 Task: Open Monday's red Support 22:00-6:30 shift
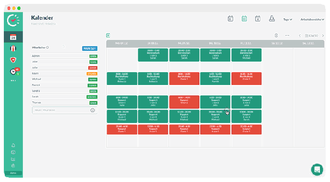tap(122, 129)
